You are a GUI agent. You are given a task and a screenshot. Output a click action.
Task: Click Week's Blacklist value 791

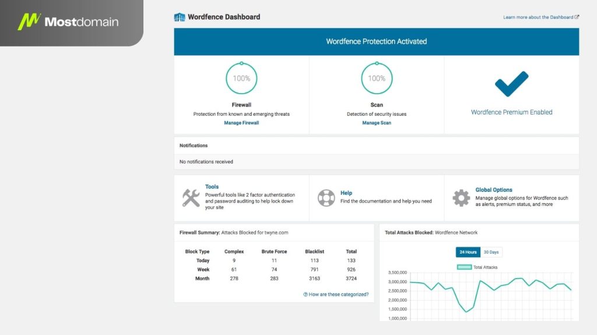point(314,270)
